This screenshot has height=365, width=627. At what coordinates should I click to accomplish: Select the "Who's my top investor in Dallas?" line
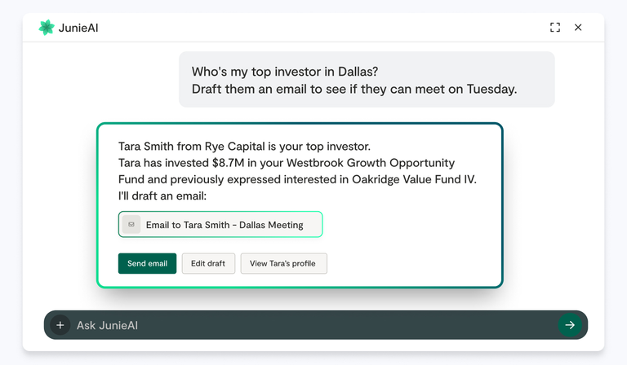[x=285, y=71]
